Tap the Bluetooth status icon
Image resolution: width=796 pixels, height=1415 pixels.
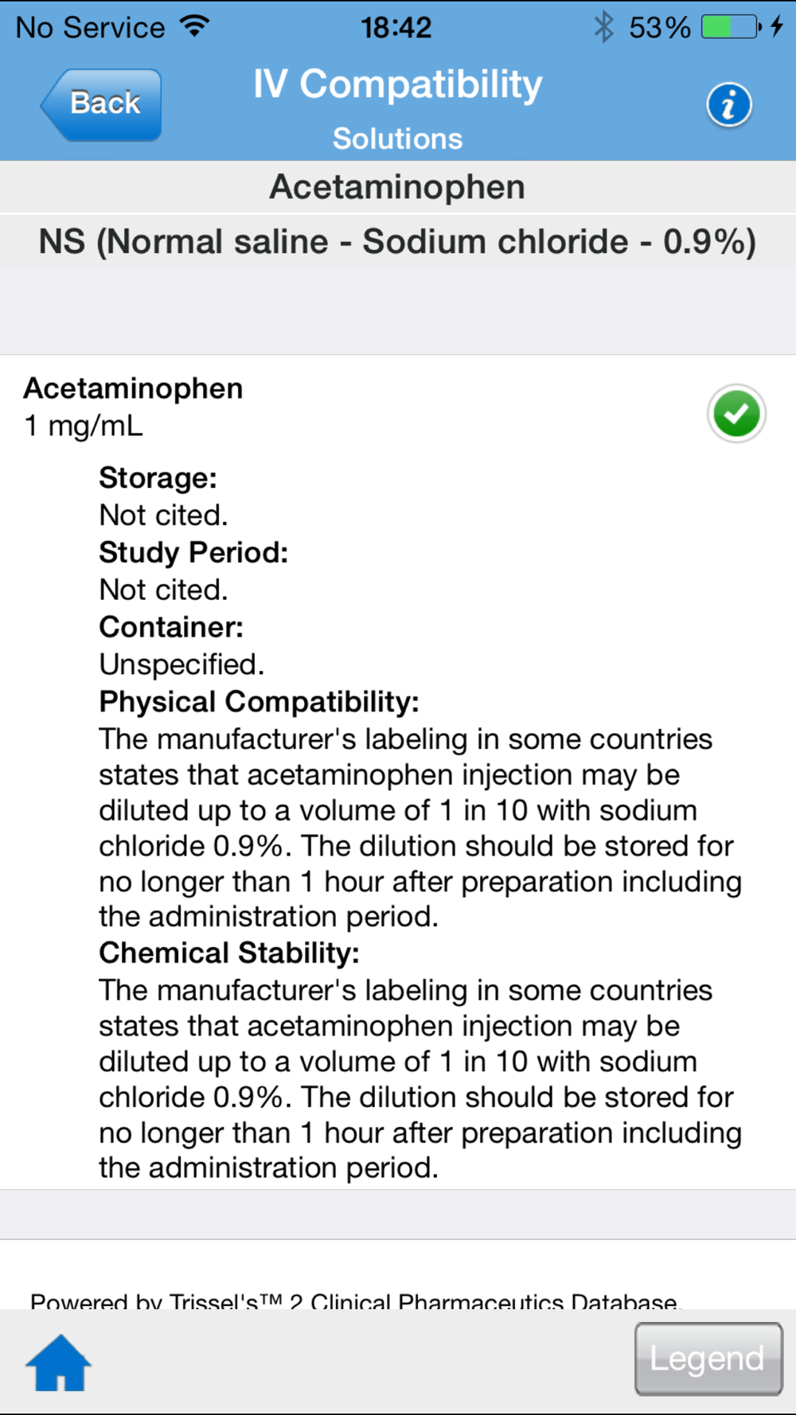click(x=604, y=27)
